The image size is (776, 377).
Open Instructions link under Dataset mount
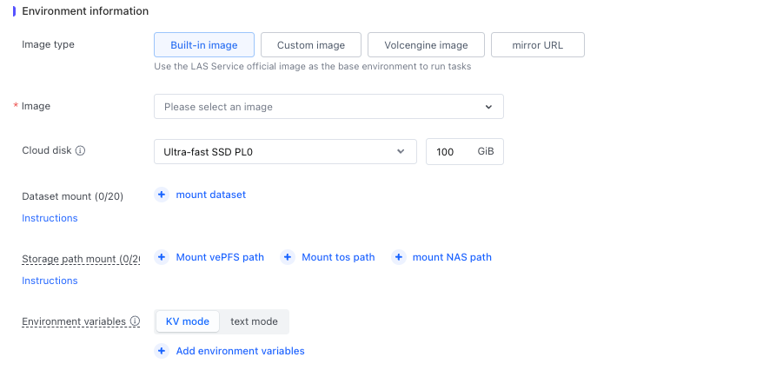pyautogui.click(x=50, y=218)
